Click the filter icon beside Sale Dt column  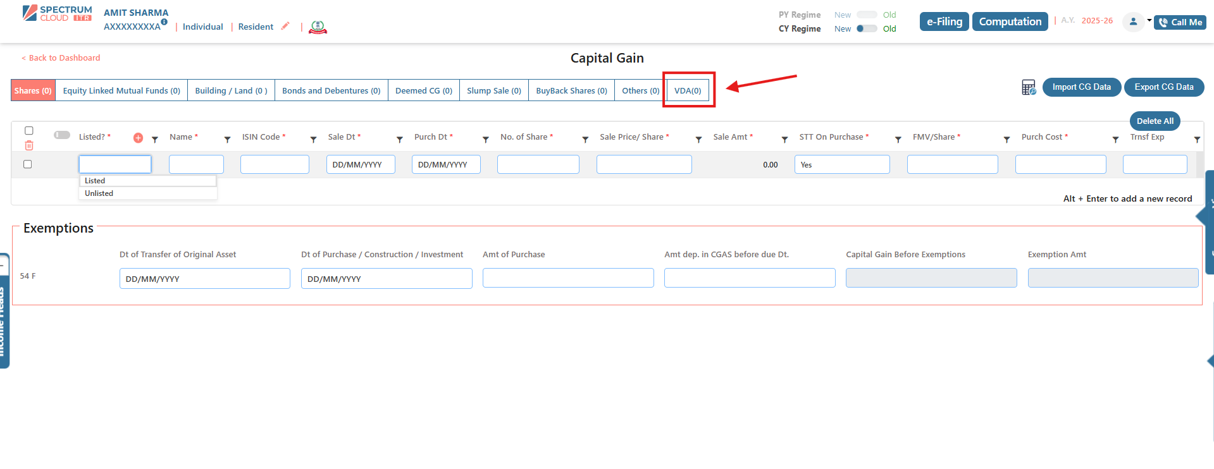click(x=399, y=140)
